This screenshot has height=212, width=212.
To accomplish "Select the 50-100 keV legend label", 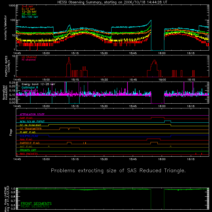I will (x=30, y=17).
